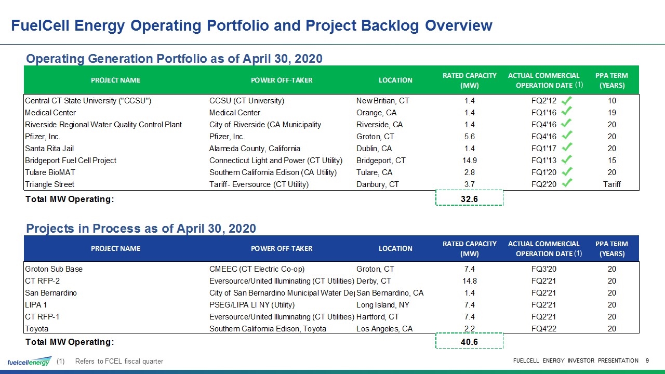Click the checkmark in the Riverside Regional Water row
Viewport: 665px width, 374px height.
(x=567, y=124)
